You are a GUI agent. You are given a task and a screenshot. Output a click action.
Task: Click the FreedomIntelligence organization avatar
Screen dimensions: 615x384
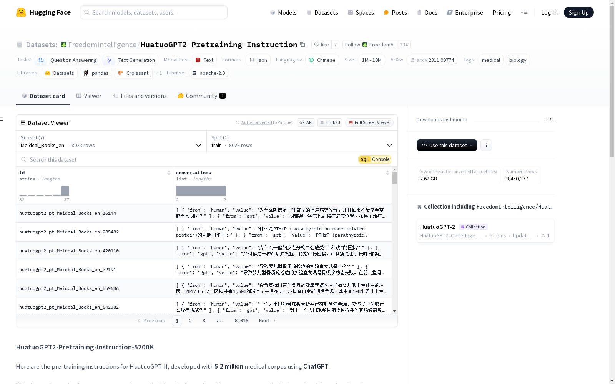point(64,45)
